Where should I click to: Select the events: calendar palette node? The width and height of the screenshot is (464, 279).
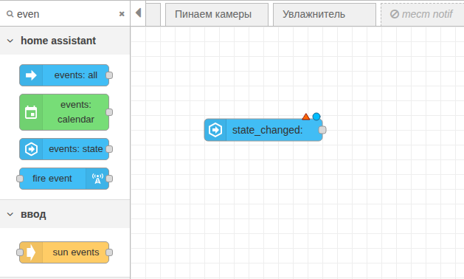(x=64, y=112)
